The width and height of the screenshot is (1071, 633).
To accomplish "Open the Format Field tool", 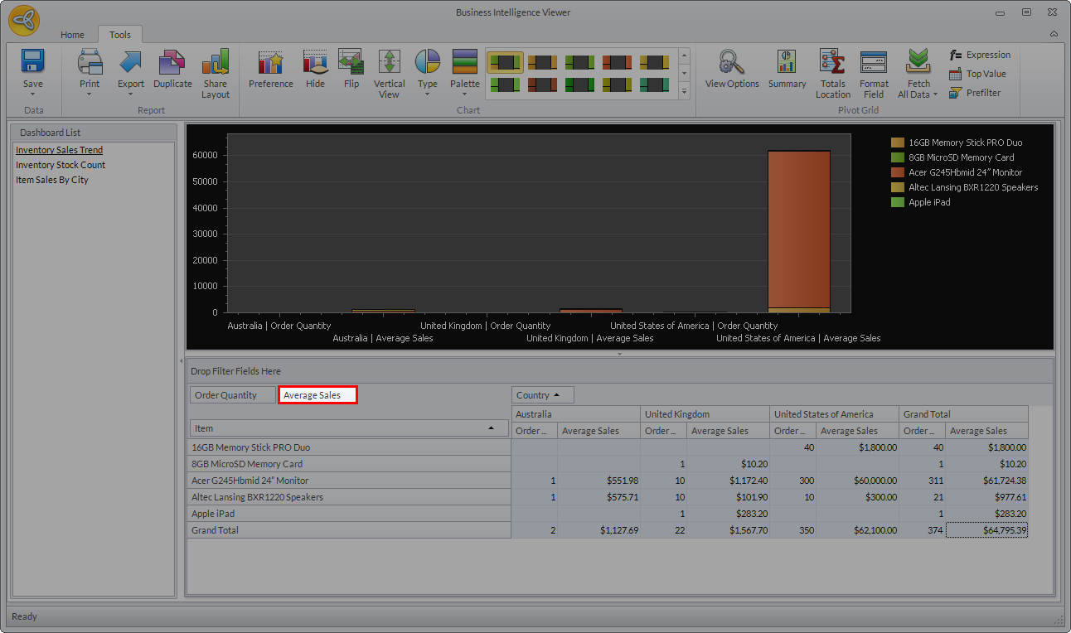I will (874, 63).
